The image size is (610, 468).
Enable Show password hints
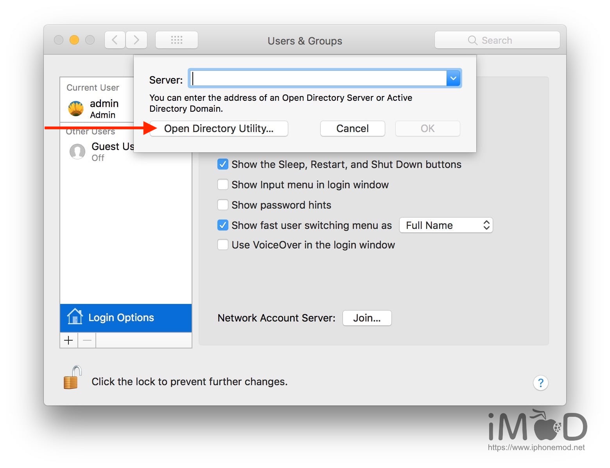click(x=222, y=205)
